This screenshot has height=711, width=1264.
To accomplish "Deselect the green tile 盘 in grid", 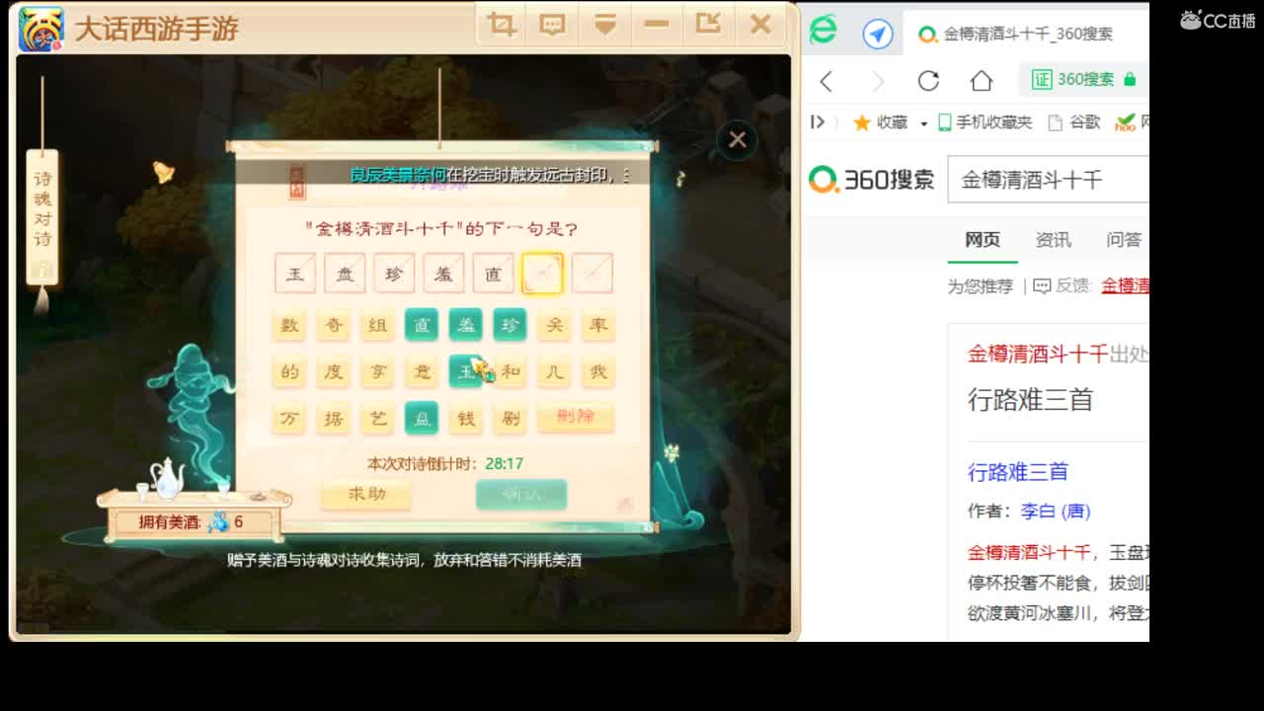I will (422, 419).
